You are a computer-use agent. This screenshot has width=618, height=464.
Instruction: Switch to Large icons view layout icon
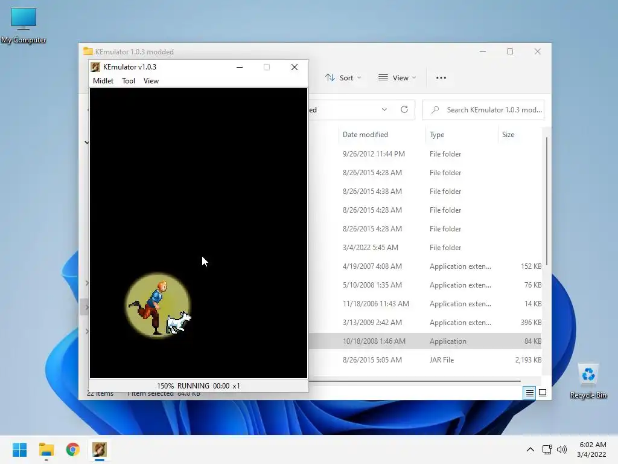pyautogui.click(x=543, y=393)
